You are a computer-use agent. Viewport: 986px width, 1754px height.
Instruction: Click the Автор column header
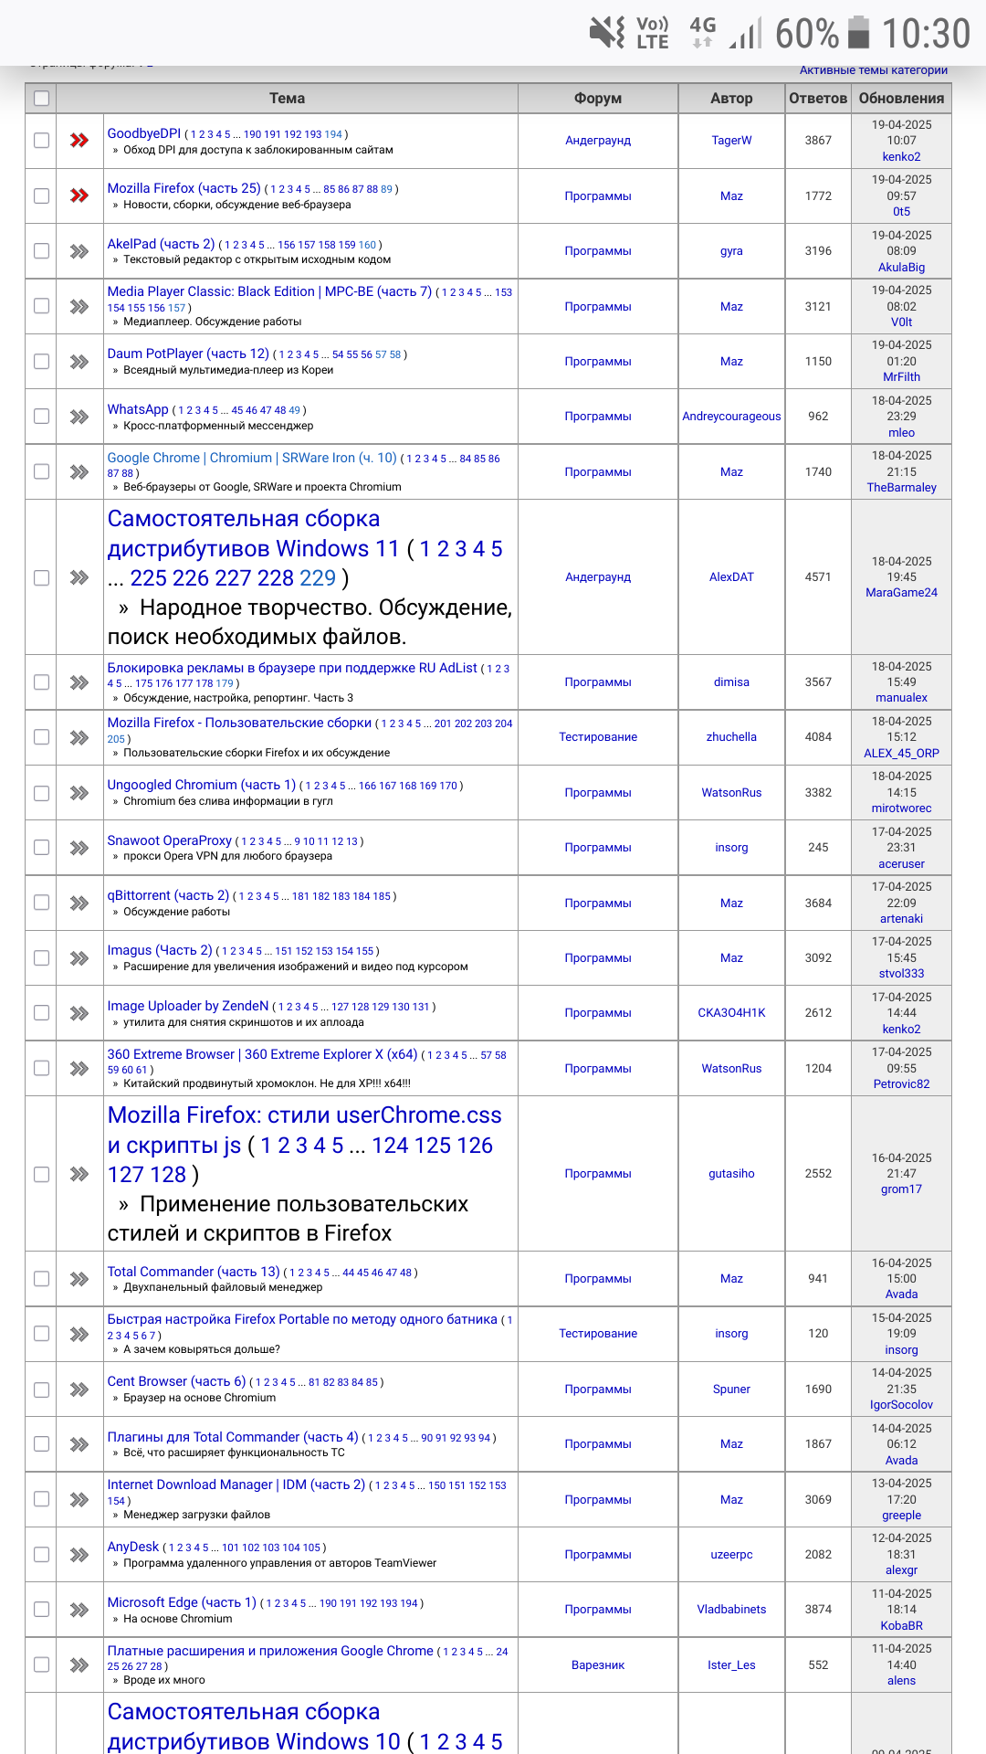coord(731,99)
